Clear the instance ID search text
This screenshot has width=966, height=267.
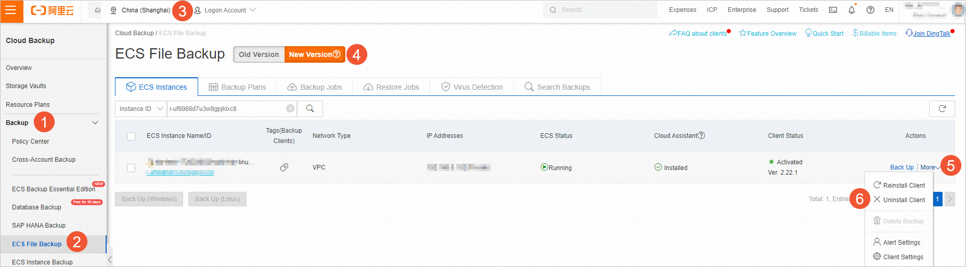click(x=290, y=108)
